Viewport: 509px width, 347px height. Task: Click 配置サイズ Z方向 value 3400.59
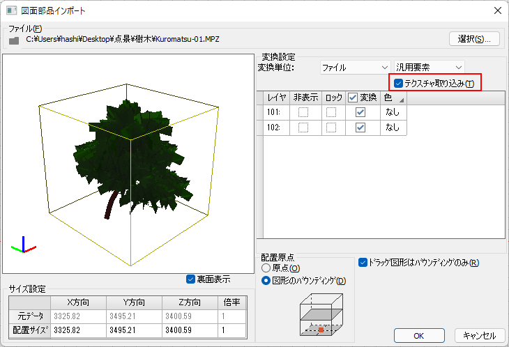(x=190, y=330)
